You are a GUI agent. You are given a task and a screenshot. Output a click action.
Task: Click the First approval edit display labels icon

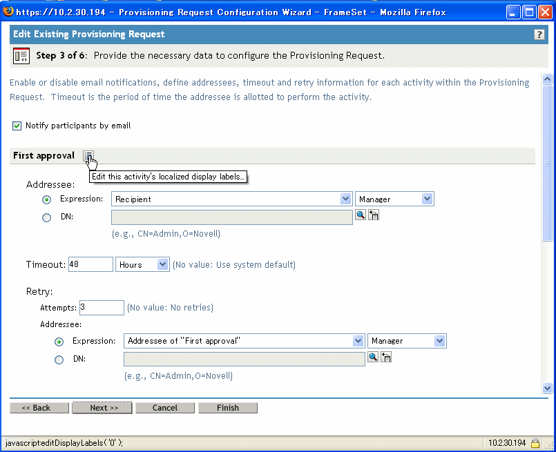[x=88, y=156]
